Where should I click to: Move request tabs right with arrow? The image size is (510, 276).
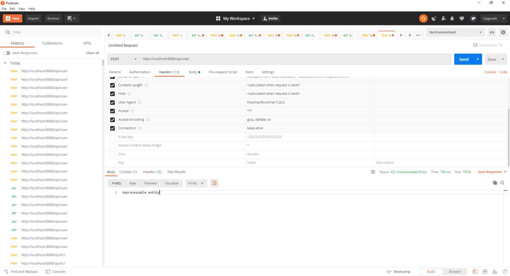coord(401,35)
